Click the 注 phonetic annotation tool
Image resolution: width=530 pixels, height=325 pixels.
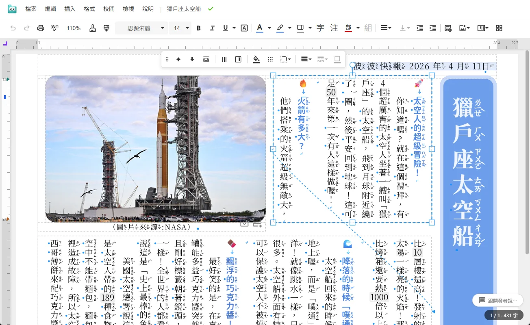pyautogui.click(x=334, y=28)
